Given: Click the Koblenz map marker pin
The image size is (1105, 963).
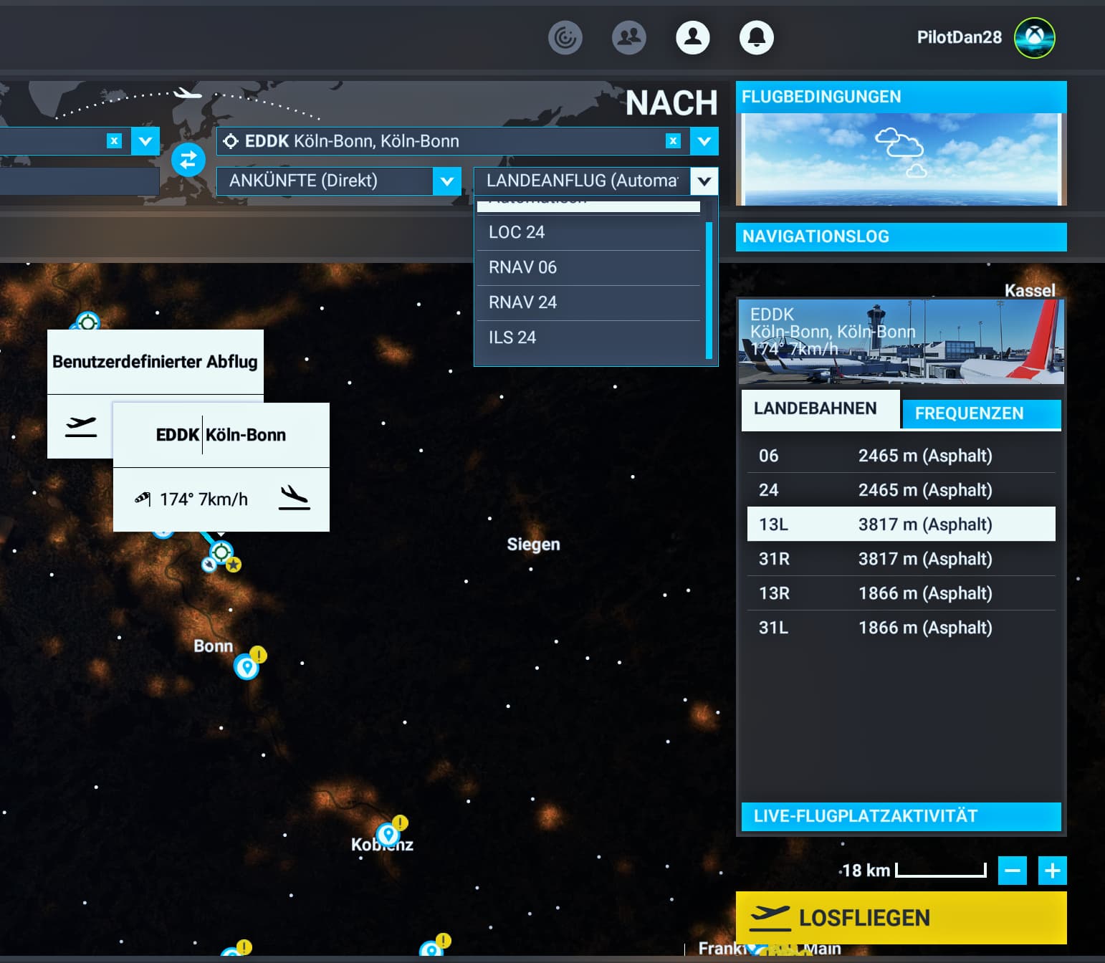Looking at the screenshot, I should (388, 835).
